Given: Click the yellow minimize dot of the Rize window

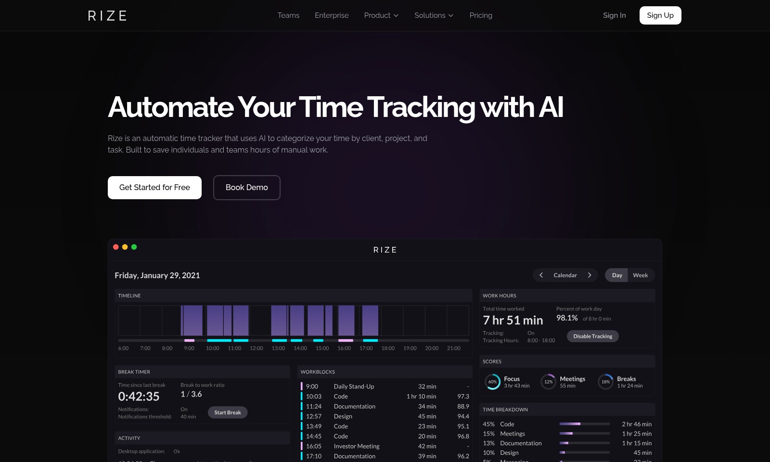Looking at the screenshot, I should click(125, 247).
